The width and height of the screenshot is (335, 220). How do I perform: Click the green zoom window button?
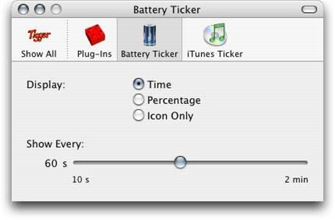pos(56,9)
